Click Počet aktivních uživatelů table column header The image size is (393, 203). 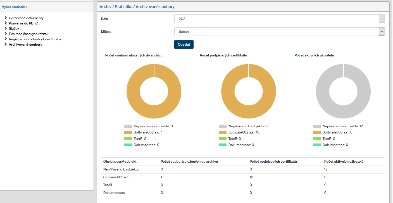click(x=344, y=162)
